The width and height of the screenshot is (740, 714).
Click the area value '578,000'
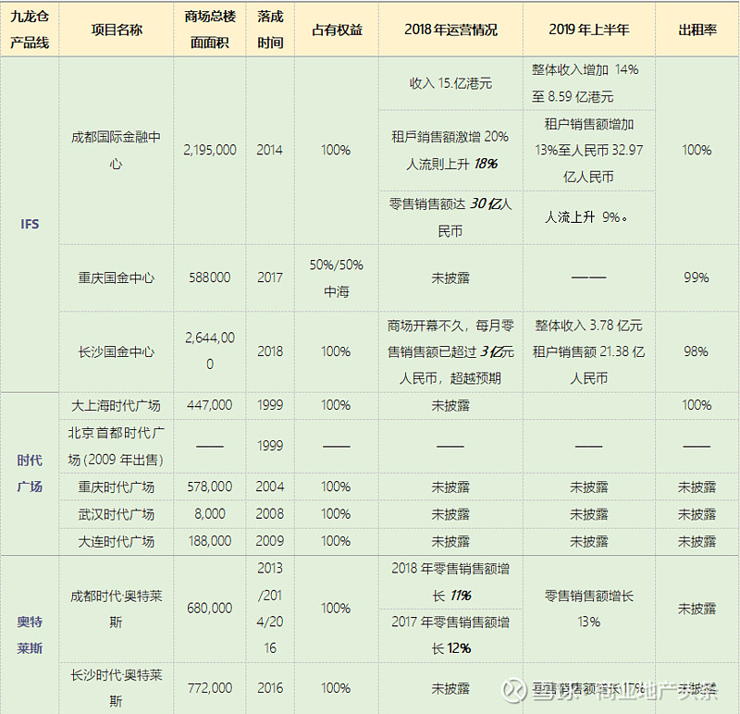(x=210, y=487)
